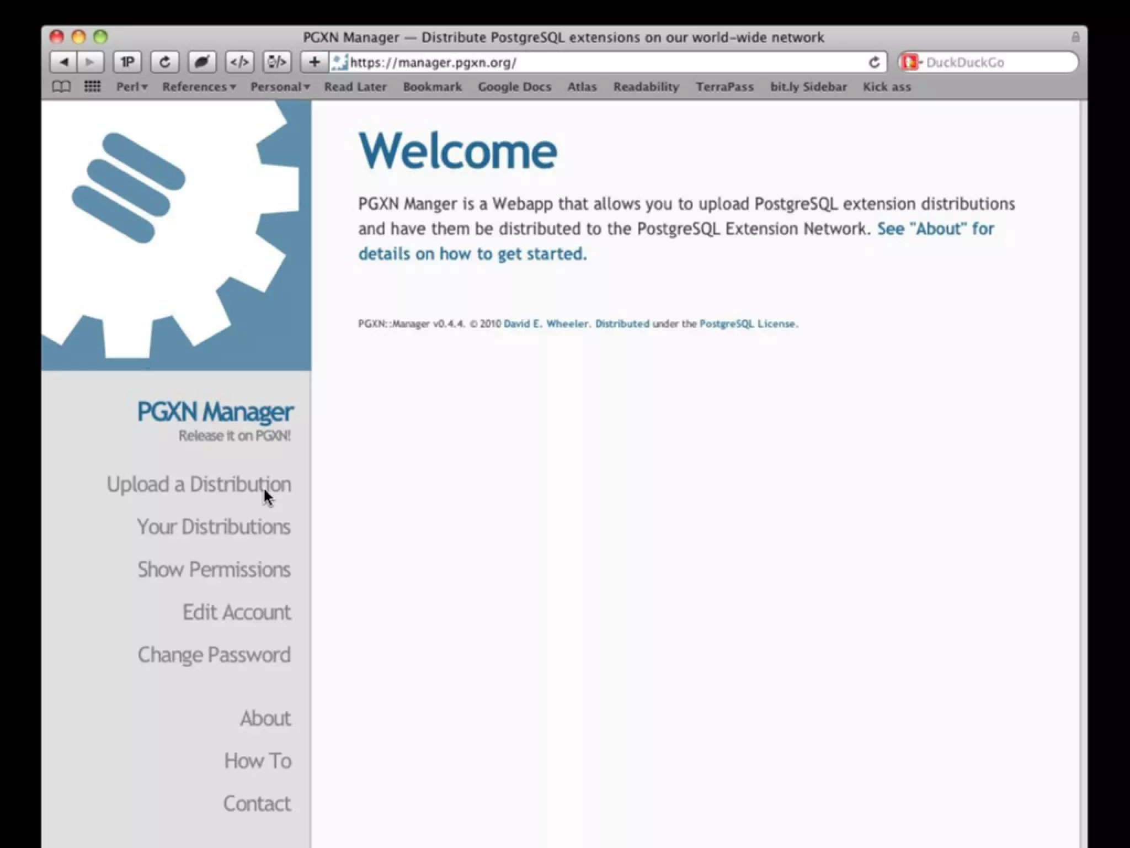Open the Atlas bookmark
Screen dimensions: 1130x848
[582, 87]
